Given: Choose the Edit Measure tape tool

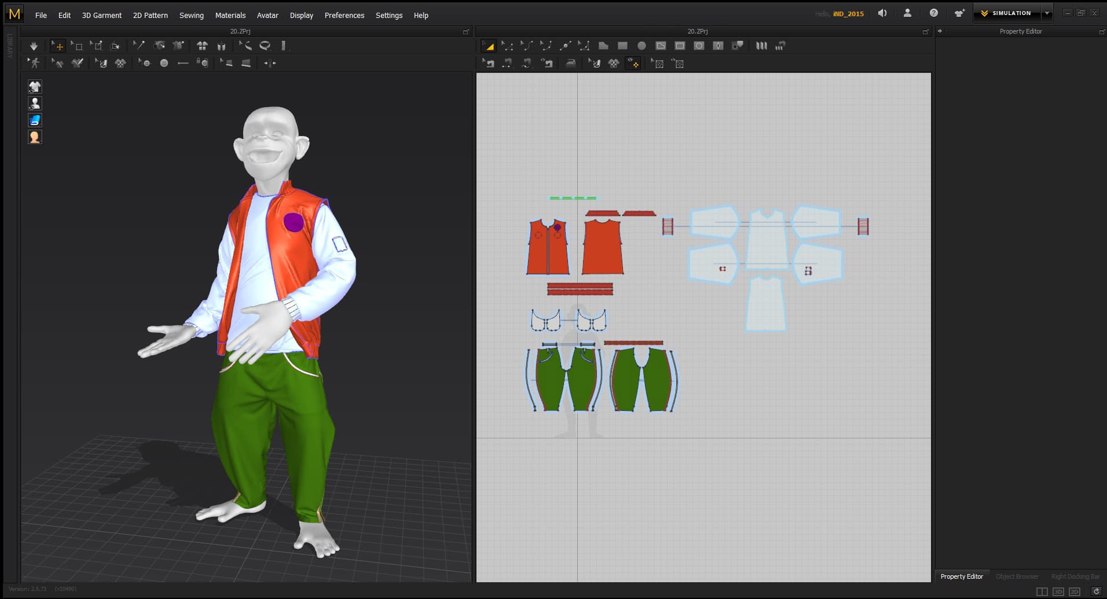Looking at the screenshot, I should click(x=245, y=46).
